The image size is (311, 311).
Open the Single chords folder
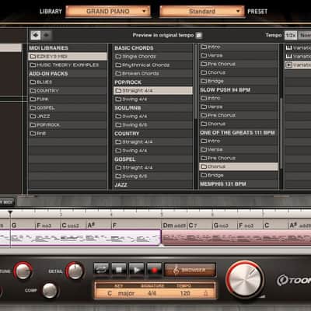(x=153, y=56)
